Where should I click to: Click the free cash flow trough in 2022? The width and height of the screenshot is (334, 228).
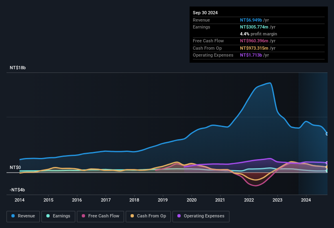(x=255, y=186)
